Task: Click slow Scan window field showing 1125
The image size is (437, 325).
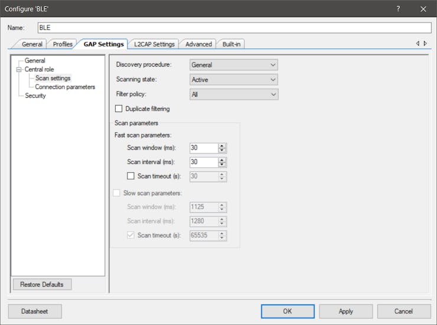Action: 204,207
